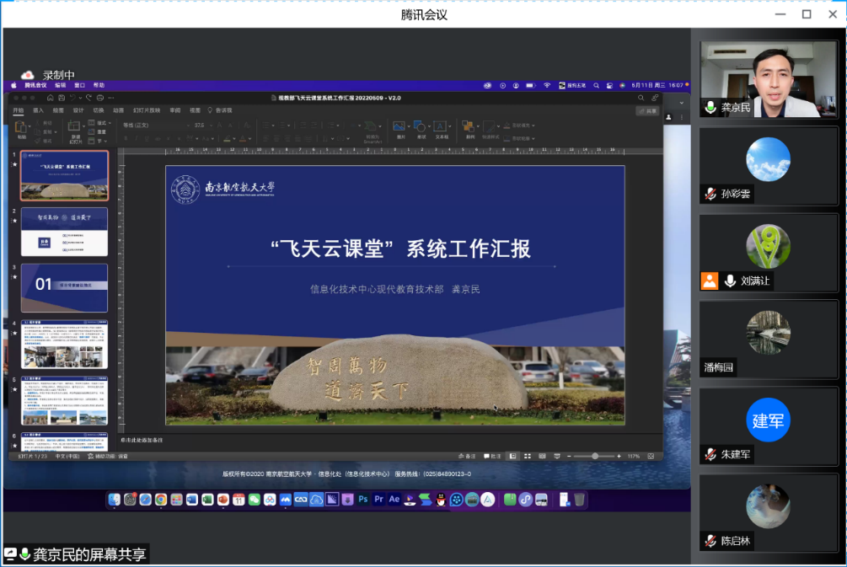Viewport: 847px width, 567px height.
Task: Click the 建军 blue avatar
Action: point(768,420)
